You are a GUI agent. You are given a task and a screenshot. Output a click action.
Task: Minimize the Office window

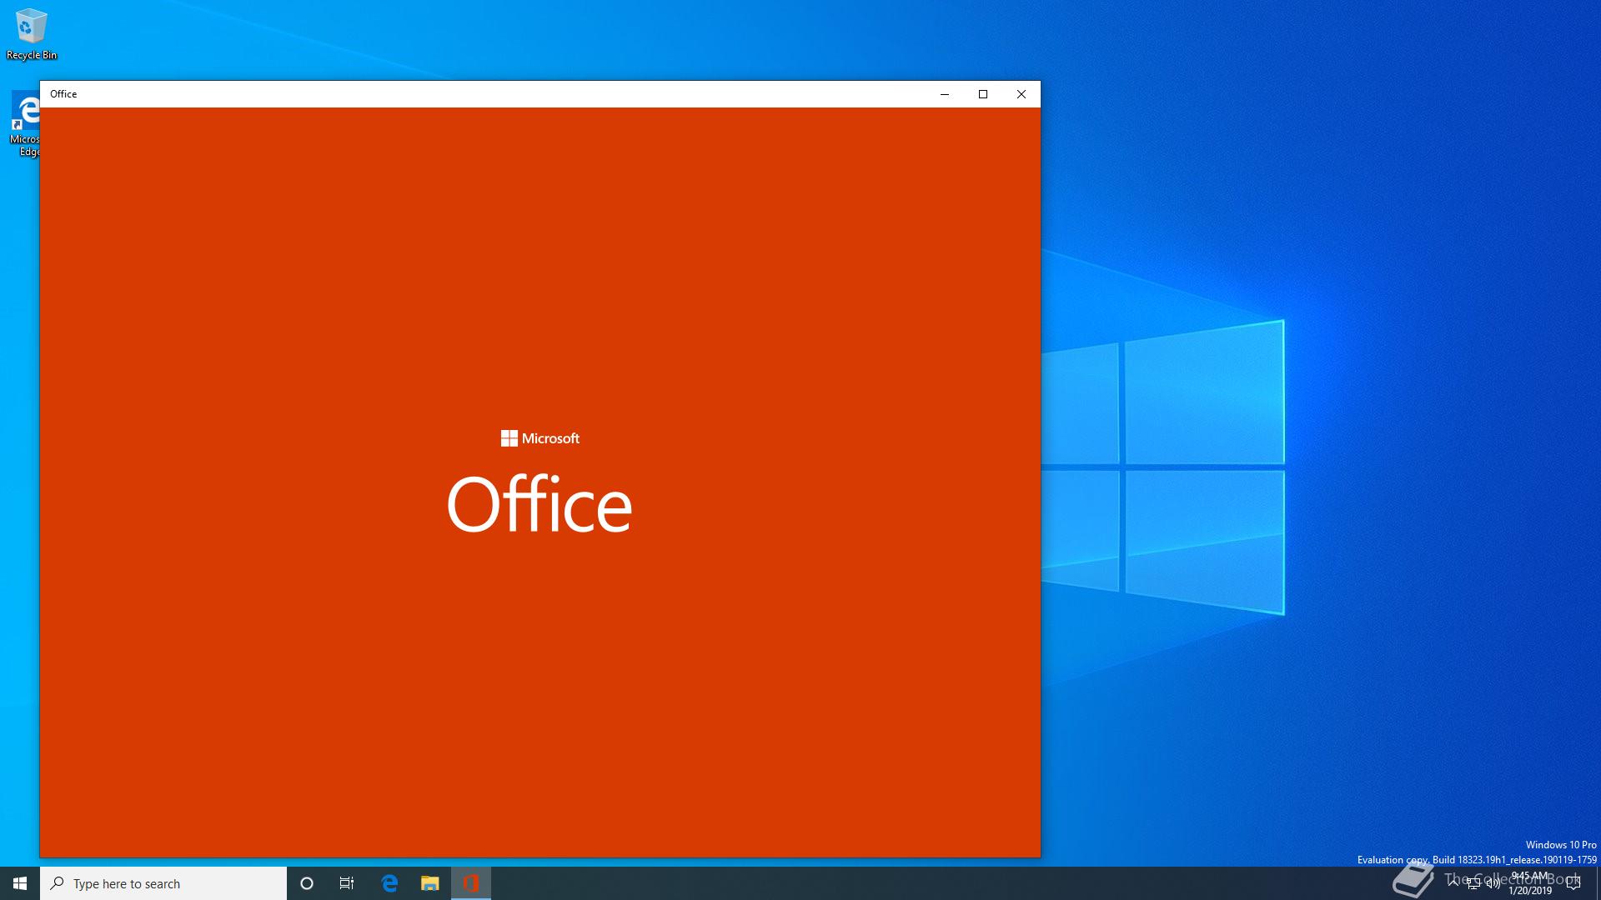945,94
